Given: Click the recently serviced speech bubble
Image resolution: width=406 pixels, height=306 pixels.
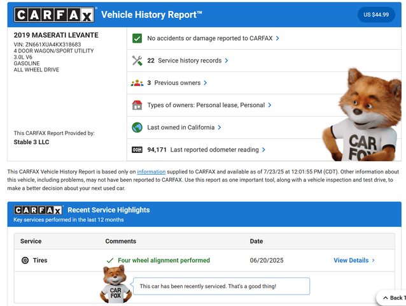Looking at the screenshot, I should (x=221, y=286).
